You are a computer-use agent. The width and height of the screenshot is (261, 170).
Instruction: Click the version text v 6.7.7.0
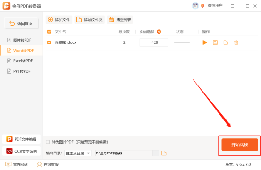(x=244, y=164)
